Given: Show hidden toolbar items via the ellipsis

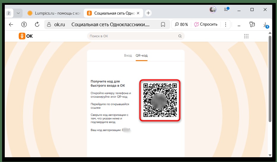Looking at the screenshot, I should tap(239, 26).
